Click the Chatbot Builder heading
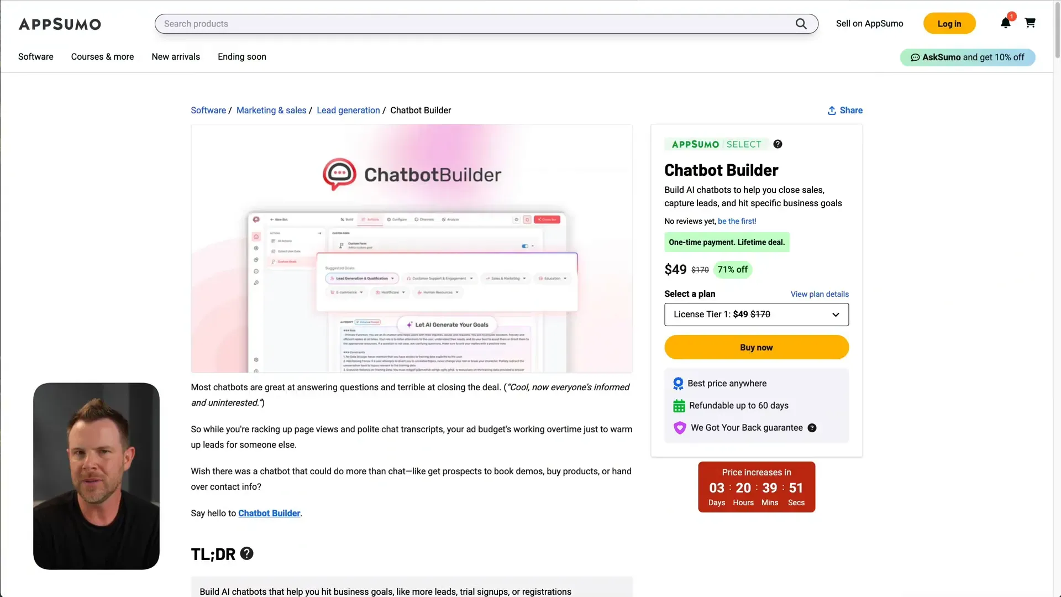Viewport: 1061px width, 597px height. coord(721,170)
